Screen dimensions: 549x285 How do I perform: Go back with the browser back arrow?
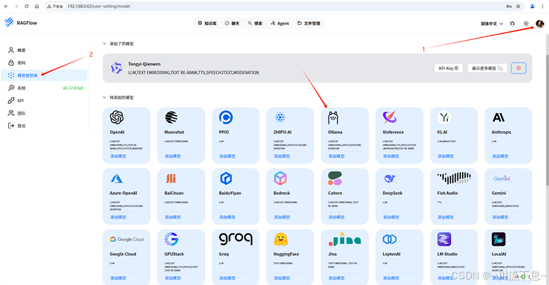point(6,6)
